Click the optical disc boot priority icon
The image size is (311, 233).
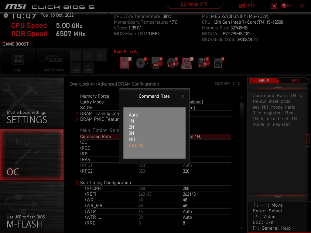141,63
